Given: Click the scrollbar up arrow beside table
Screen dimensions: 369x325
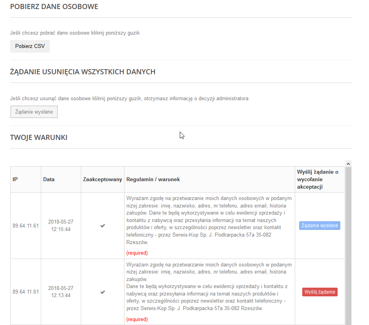Looking at the screenshot, I should point(349,163).
